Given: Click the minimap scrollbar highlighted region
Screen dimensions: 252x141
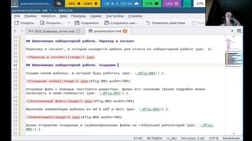Looking at the screenshot, I should point(234,58).
